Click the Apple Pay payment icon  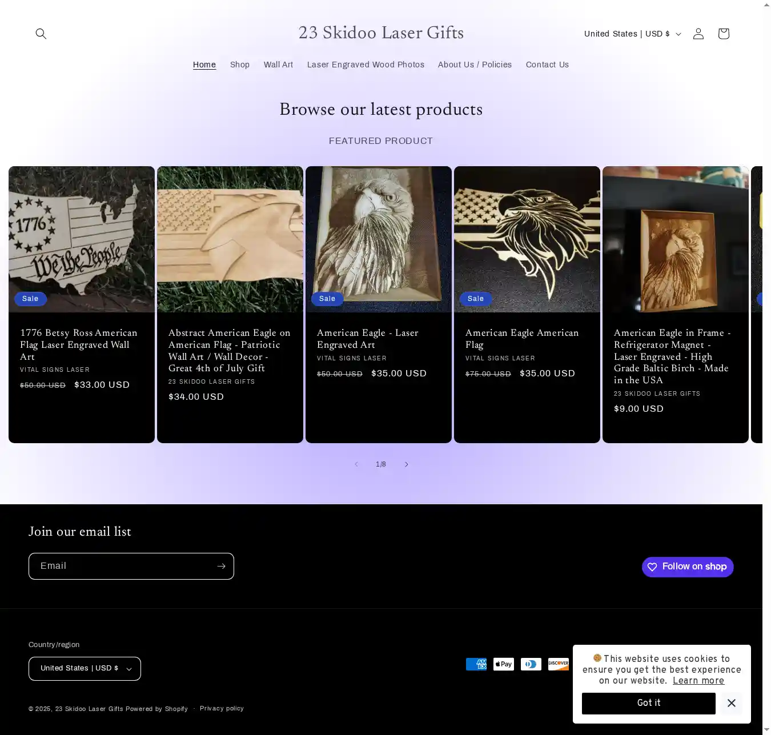pyautogui.click(x=503, y=664)
